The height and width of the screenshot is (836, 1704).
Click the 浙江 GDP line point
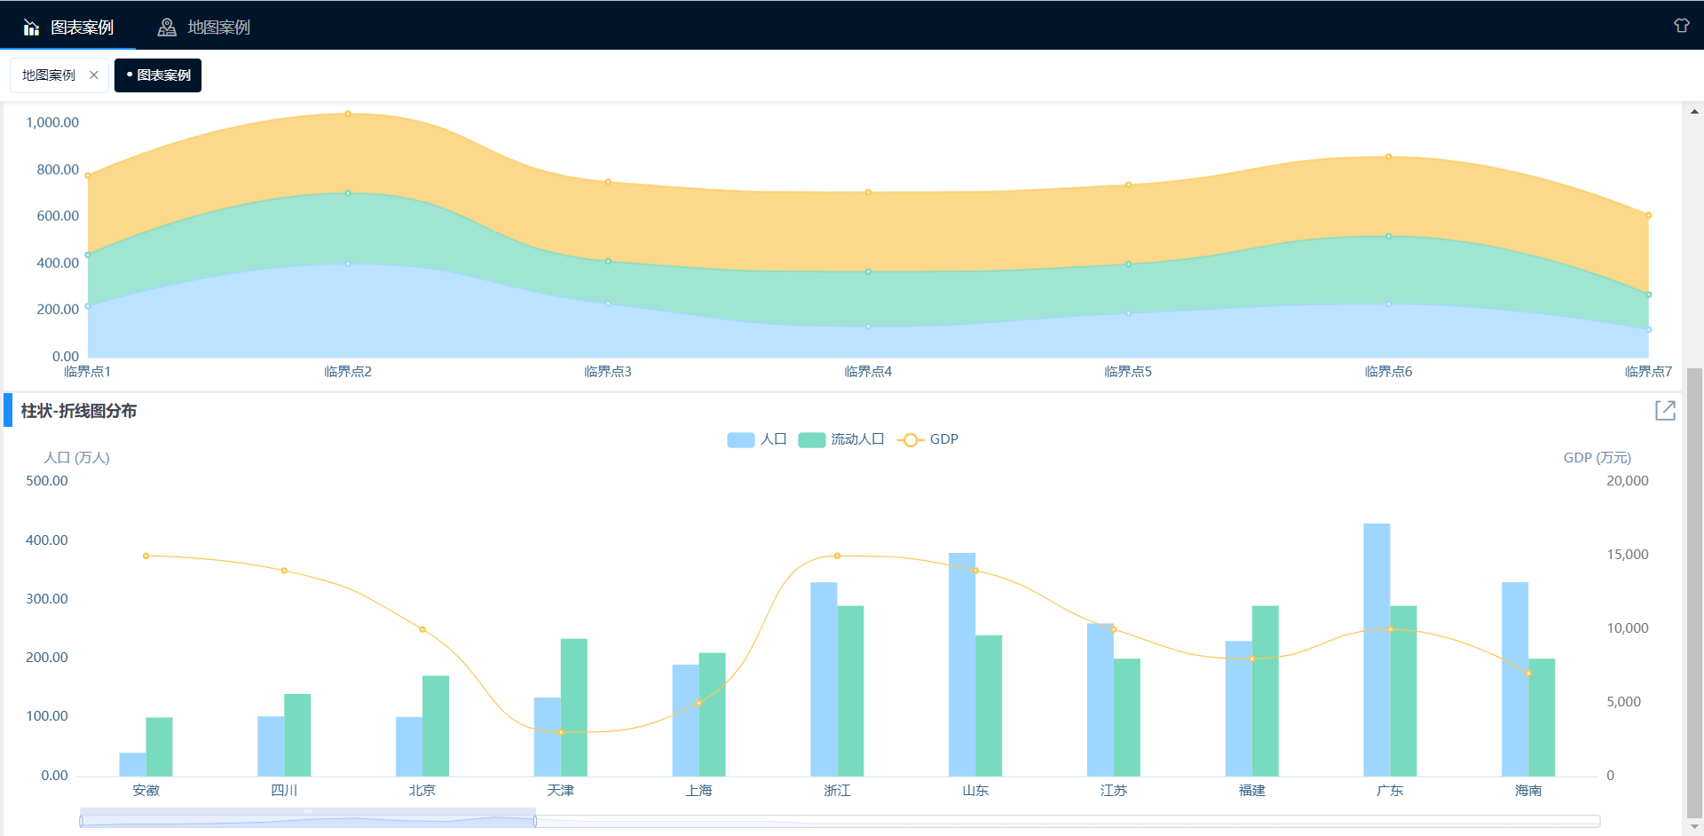pyautogui.click(x=837, y=556)
